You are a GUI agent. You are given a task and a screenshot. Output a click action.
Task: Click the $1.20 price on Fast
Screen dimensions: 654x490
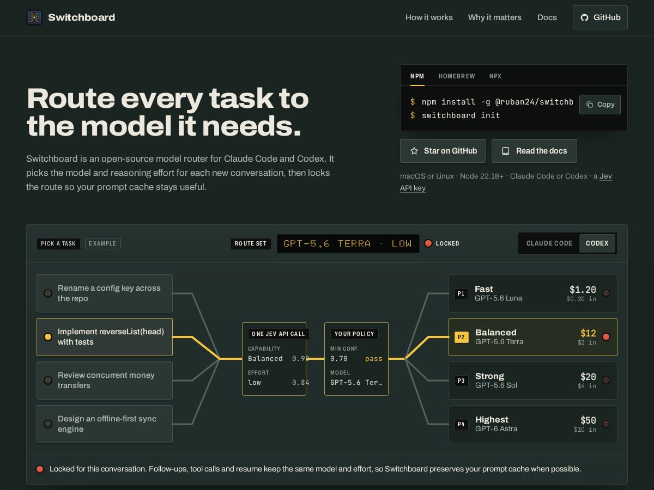[583, 290]
